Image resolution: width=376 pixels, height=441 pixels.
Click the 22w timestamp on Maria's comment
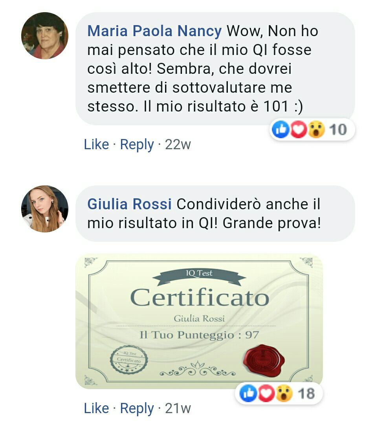(x=178, y=145)
